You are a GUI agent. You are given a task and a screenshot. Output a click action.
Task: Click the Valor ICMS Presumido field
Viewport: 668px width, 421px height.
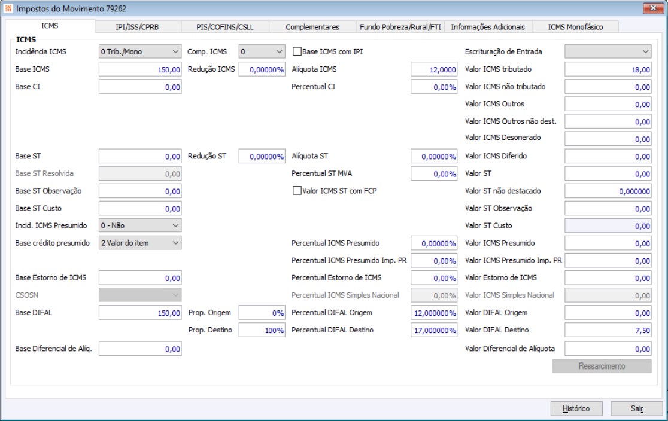tap(608, 243)
